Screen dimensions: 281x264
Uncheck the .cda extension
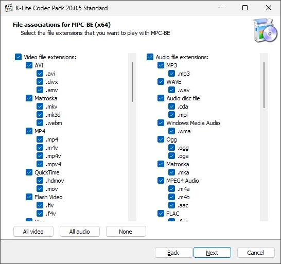click(171, 107)
